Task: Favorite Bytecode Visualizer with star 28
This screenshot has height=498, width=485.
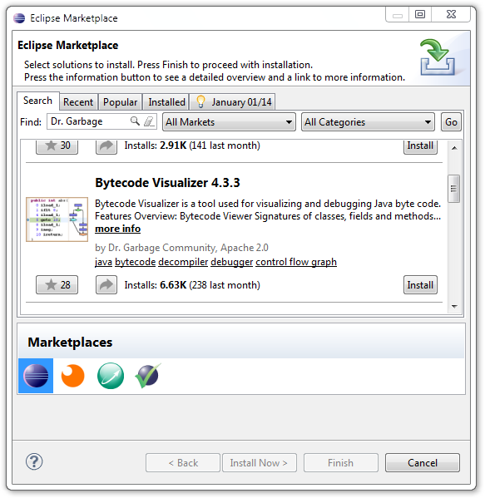Action: (x=57, y=285)
